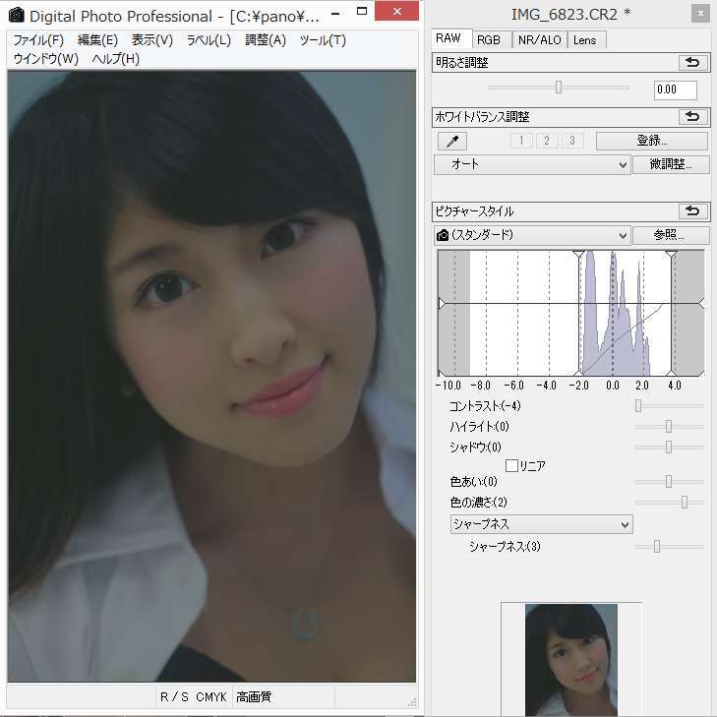Reset brightness adjustment with the revert arrow
Image resolution: width=717 pixels, height=717 pixels.
pos(692,62)
